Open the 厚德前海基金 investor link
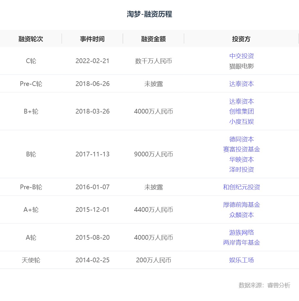The image size is (299, 301). (x=242, y=205)
